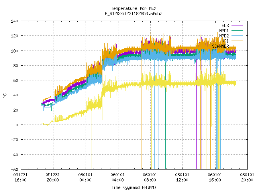Click the yellow SCANNER legend line sample
The image size is (255, 191).
237,46
